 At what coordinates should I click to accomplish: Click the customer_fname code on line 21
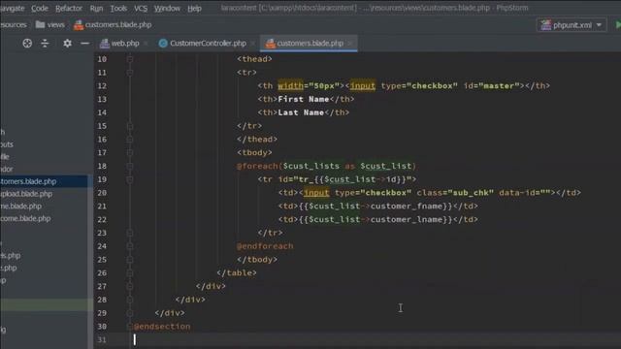(x=407, y=206)
